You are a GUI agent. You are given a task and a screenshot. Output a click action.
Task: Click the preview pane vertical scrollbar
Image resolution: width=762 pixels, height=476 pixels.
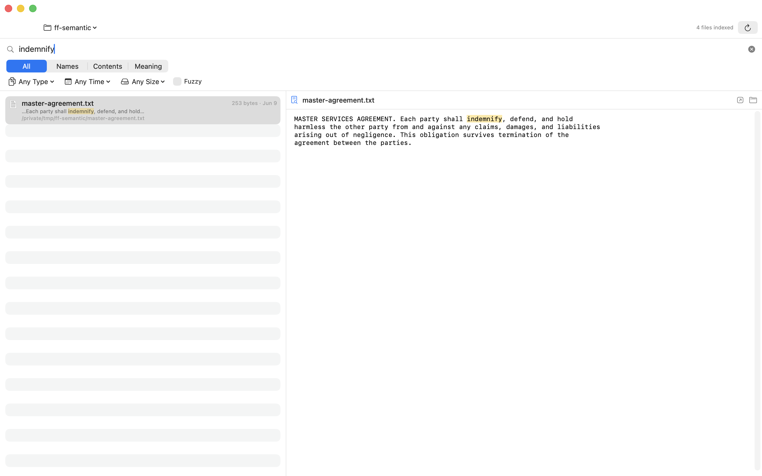(757, 290)
